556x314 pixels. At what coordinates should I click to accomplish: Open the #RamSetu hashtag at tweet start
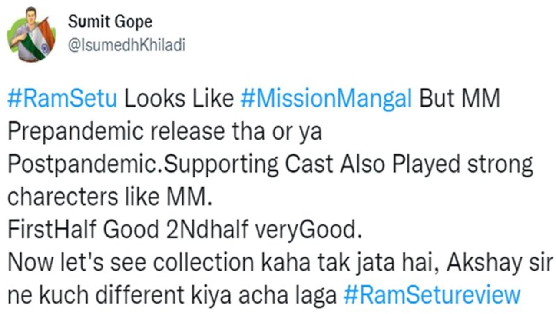(x=62, y=99)
